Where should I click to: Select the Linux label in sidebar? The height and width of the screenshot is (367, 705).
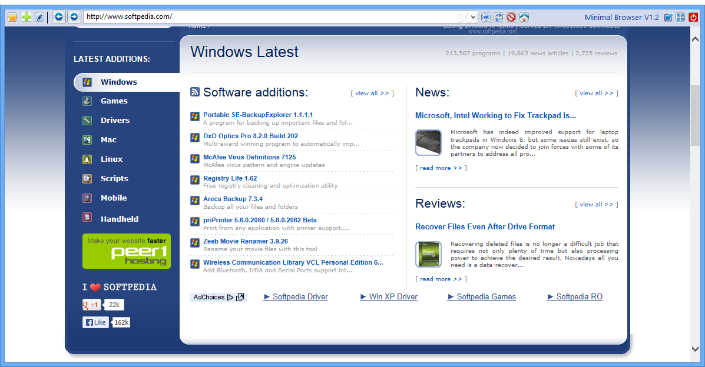click(x=111, y=159)
